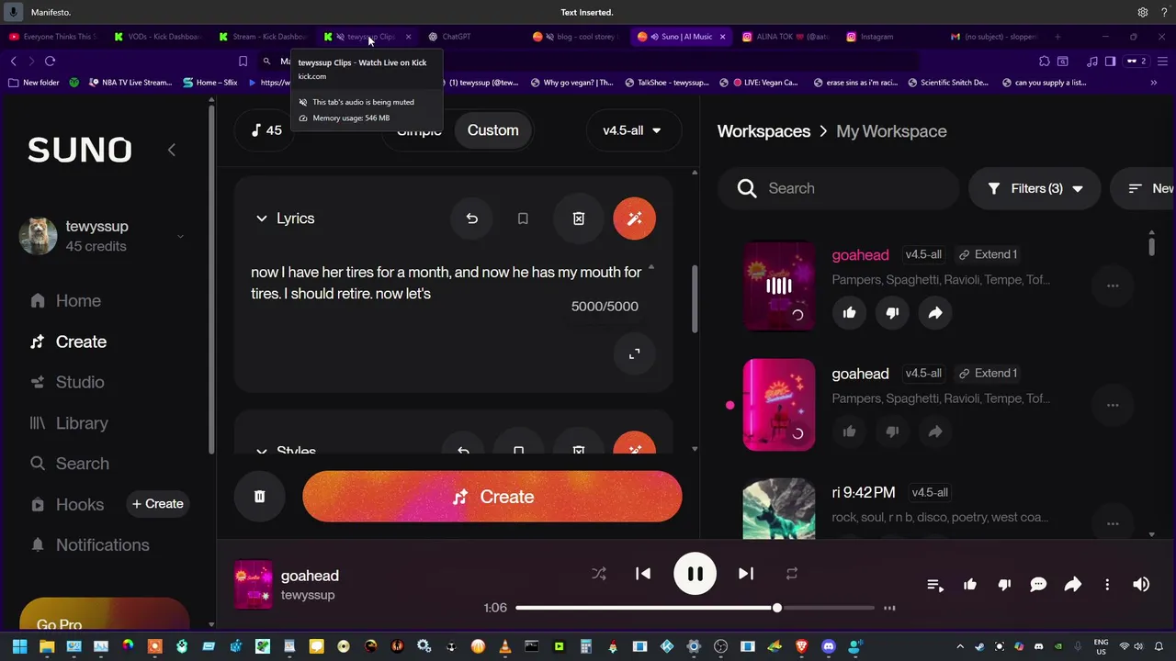This screenshot has height=661, width=1176.
Task: Like the first goahead song
Action: tap(849, 313)
